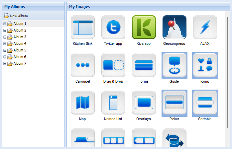Select the Map image icon
The width and height of the screenshot is (232, 149).
tap(83, 103)
